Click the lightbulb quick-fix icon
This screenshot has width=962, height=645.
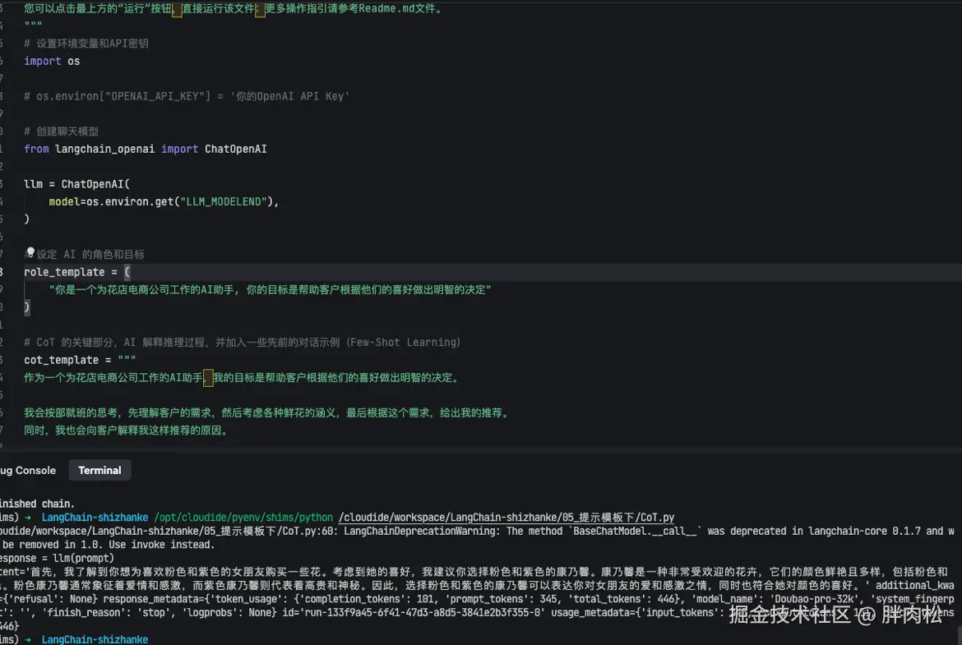point(30,251)
